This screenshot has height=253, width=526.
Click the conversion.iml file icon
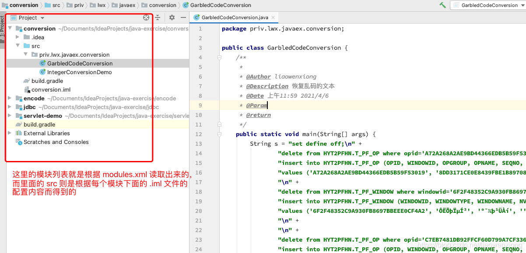(27, 89)
